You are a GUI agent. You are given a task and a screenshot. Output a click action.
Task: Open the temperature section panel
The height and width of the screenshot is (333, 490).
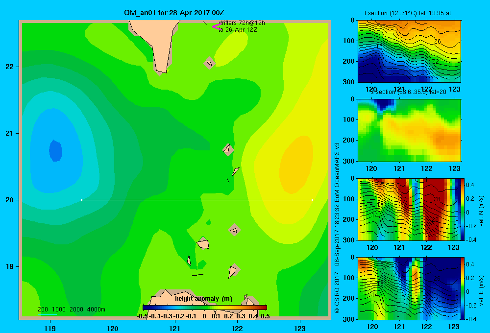coord(409,51)
